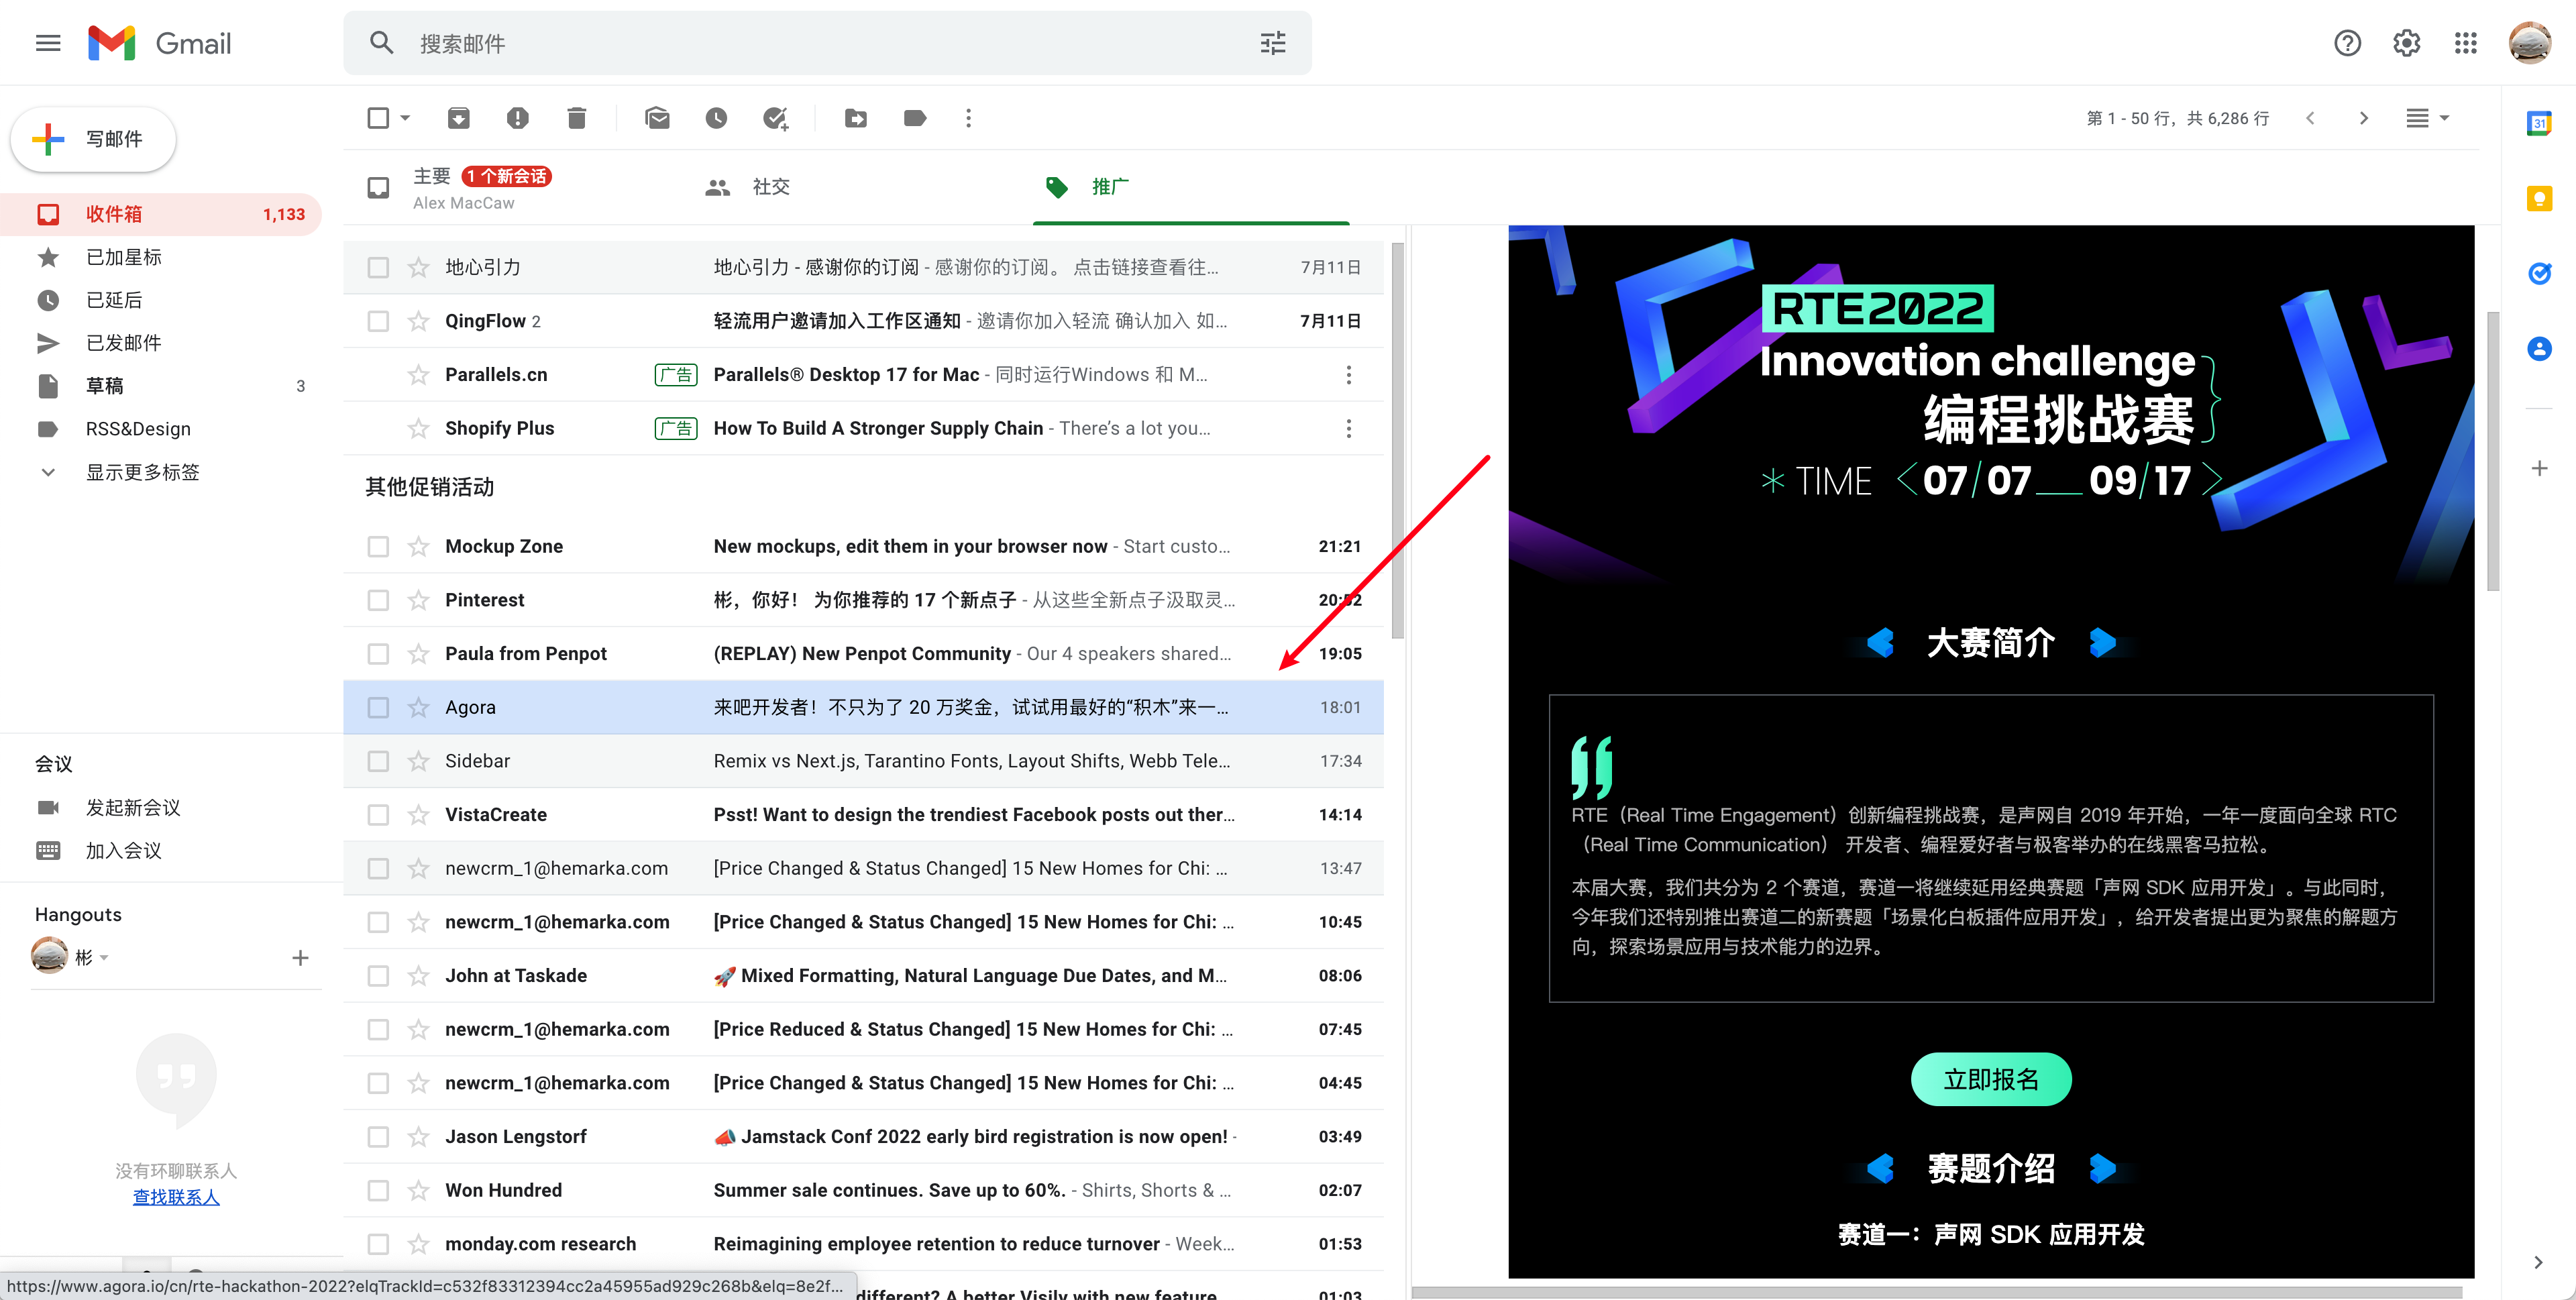Add Hangouts contact with plus icon
2576x1300 pixels.
tap(300, 958)
